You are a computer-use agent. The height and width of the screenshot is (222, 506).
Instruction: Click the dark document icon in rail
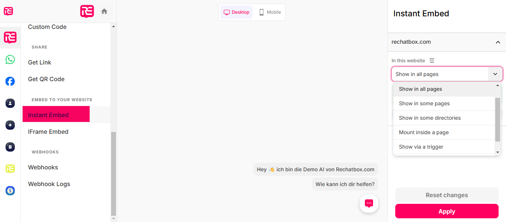pos(10,147)
